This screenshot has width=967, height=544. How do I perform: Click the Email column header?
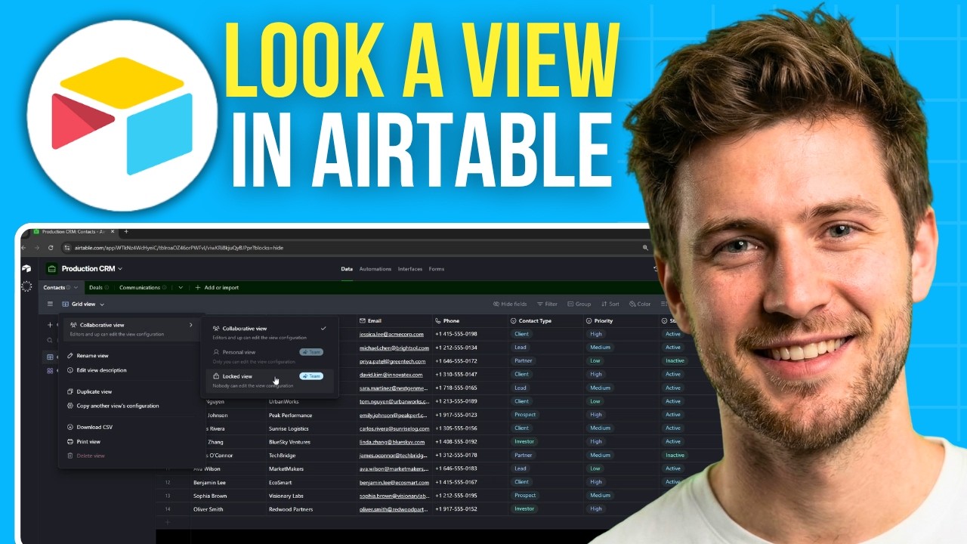pyautogui.click(x=394, y=320)
